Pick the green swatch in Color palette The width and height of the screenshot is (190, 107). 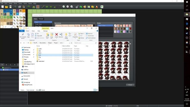[x=121, y=32]
